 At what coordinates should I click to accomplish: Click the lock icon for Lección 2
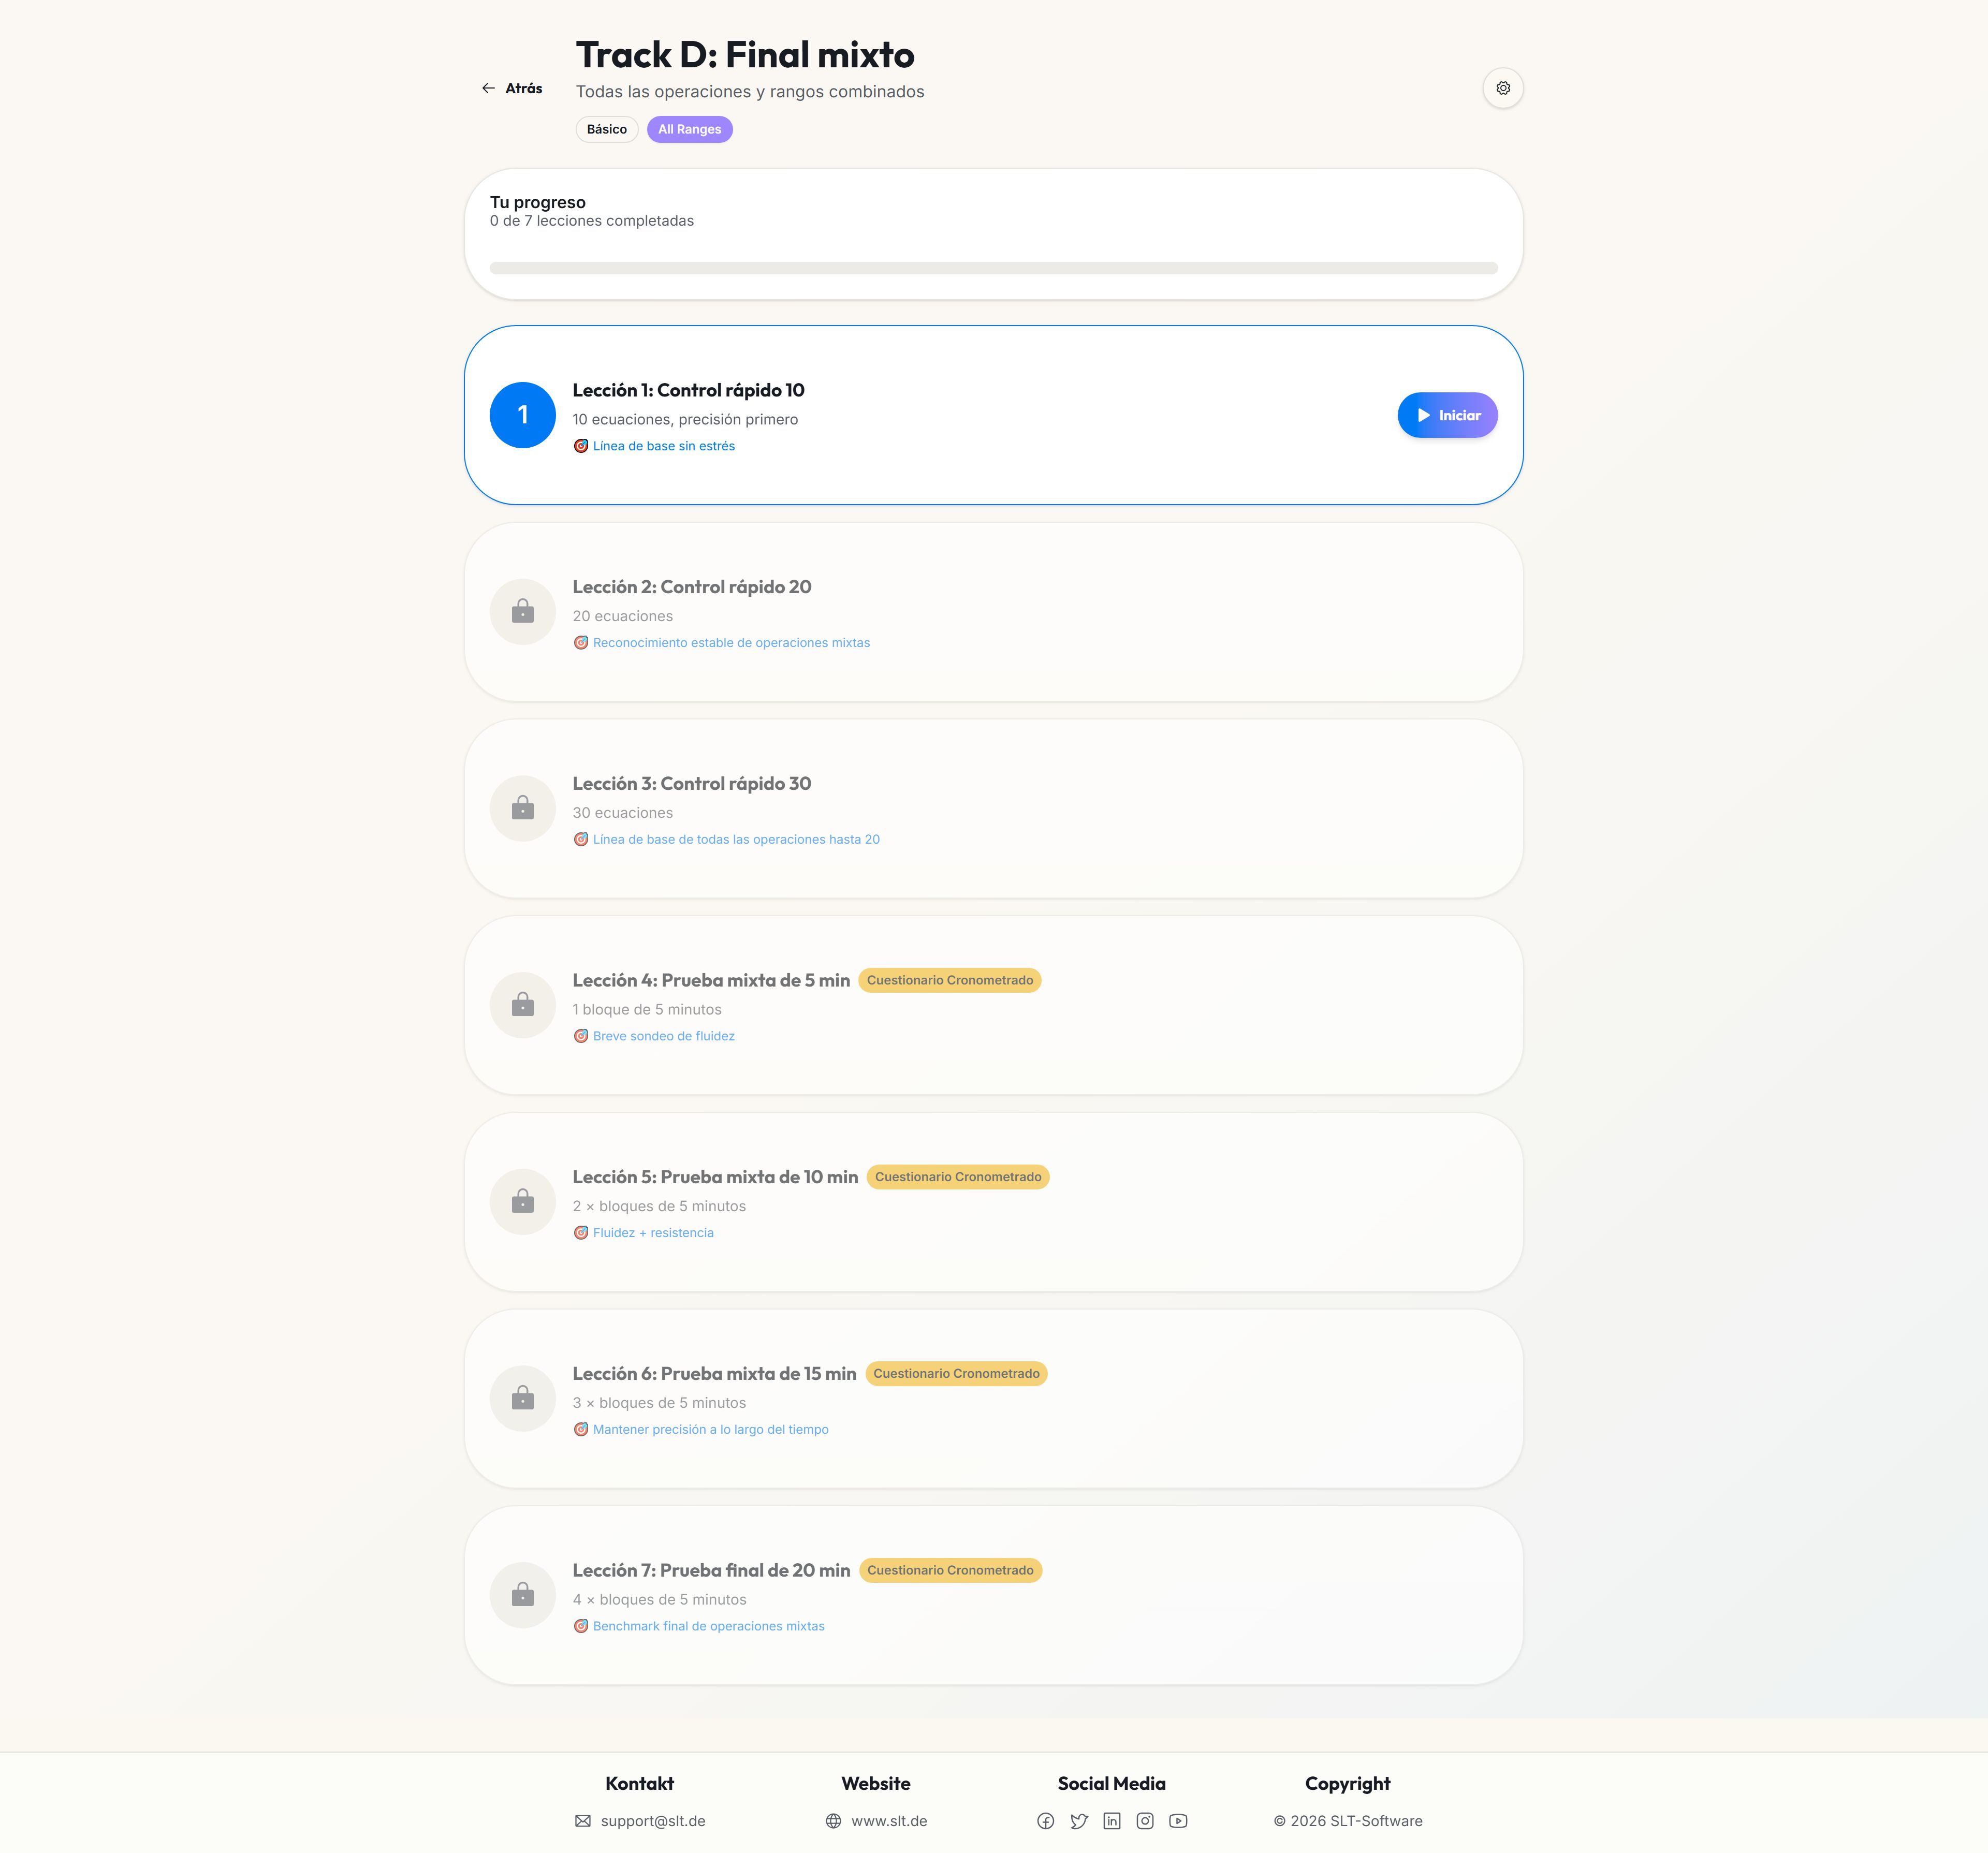[522, 611]
